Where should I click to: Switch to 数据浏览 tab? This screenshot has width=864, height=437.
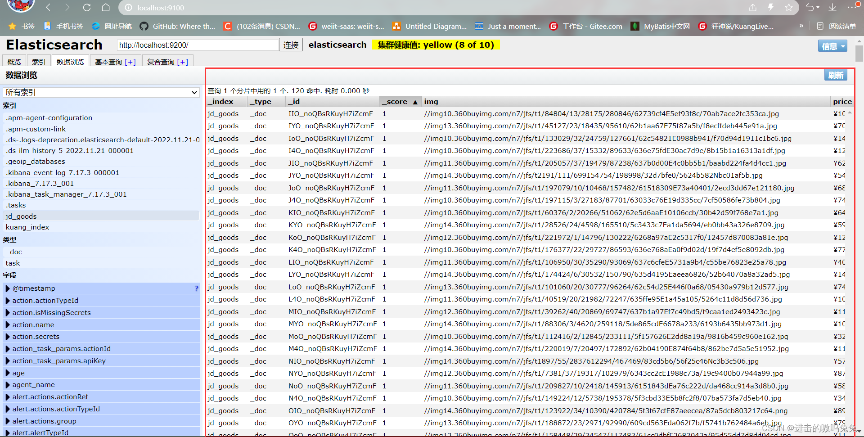tap(70, 62)
